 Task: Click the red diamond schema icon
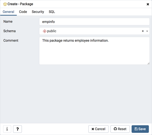tap(45, 31)
